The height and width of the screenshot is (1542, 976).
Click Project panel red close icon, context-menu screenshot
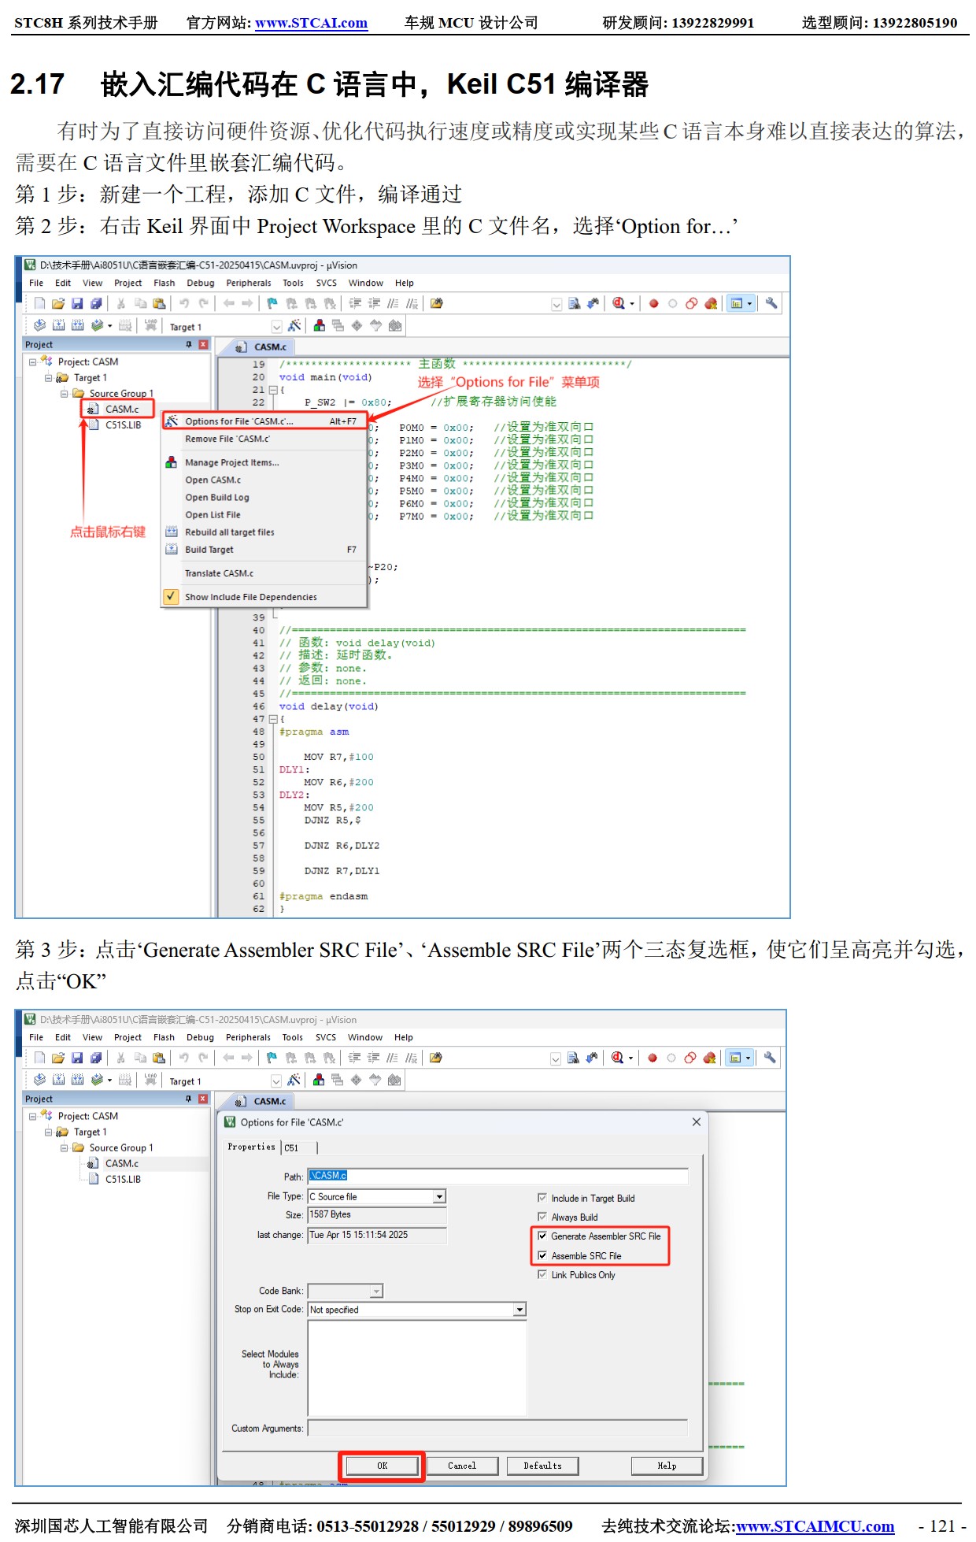(x=203, y=344)
